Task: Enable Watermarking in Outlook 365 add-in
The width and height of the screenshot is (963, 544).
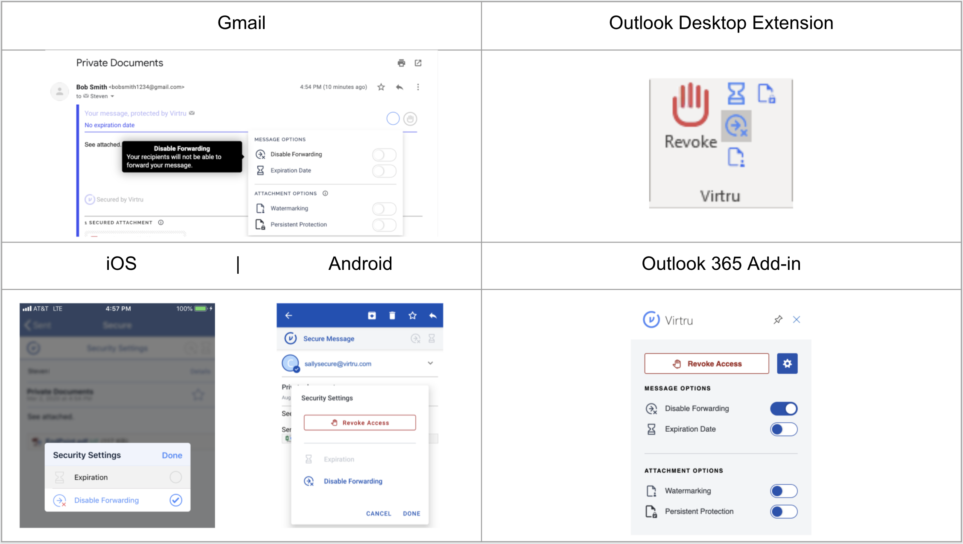Action: [784, 491]
